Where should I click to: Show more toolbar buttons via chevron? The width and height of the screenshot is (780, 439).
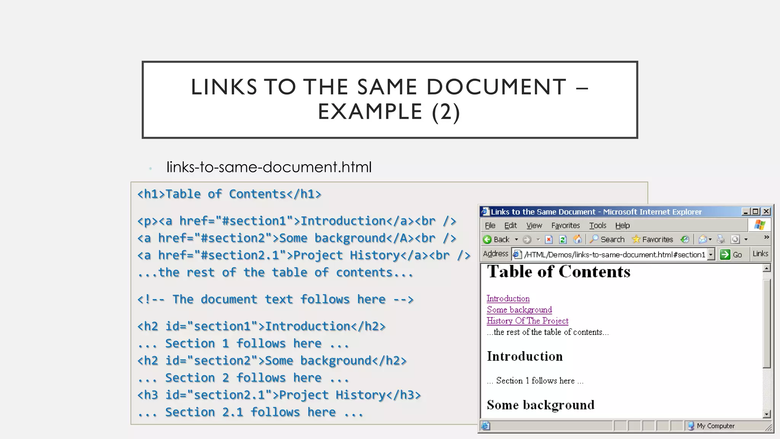767,237
